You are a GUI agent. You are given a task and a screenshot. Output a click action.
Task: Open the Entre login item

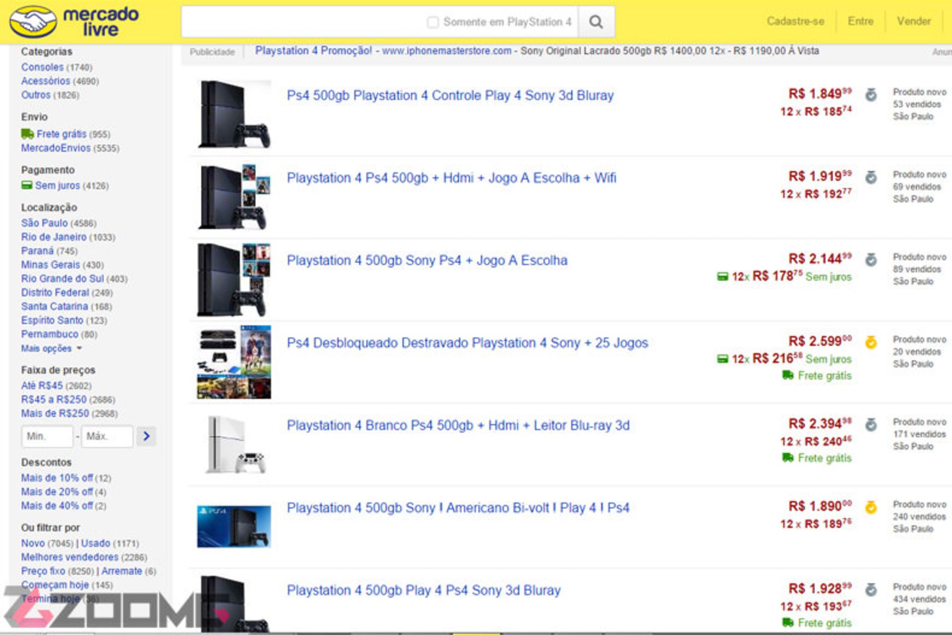(860, 21)
